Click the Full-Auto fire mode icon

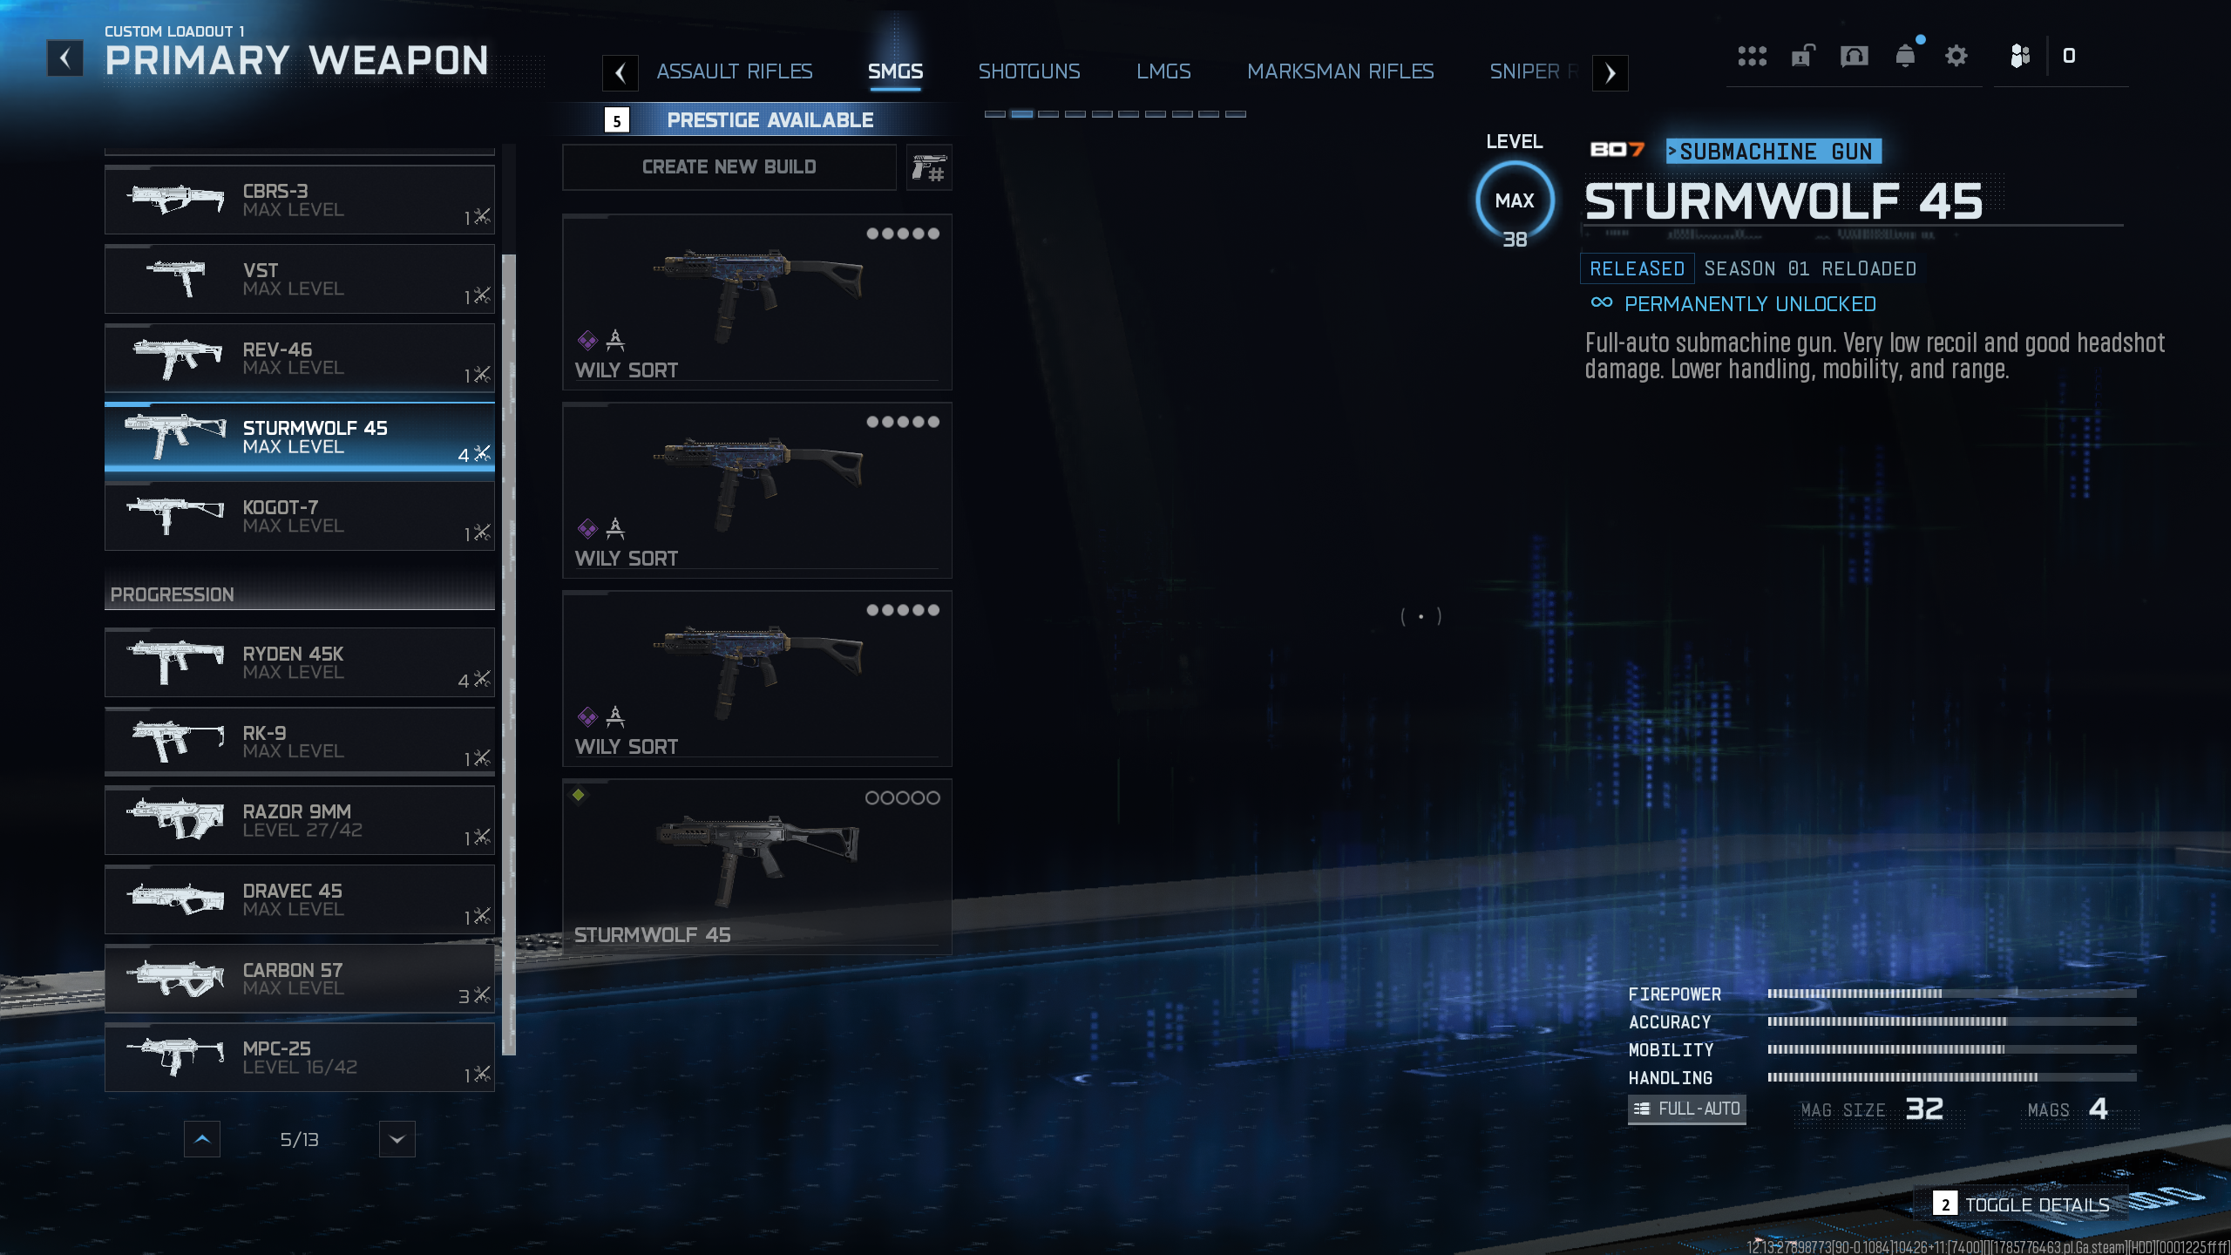click(x=1642, y=1109)
